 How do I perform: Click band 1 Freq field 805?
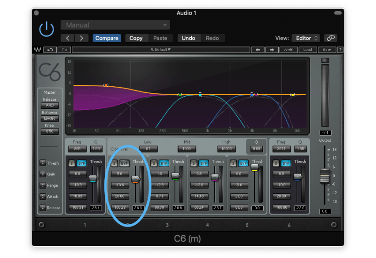tap(77, 149)
